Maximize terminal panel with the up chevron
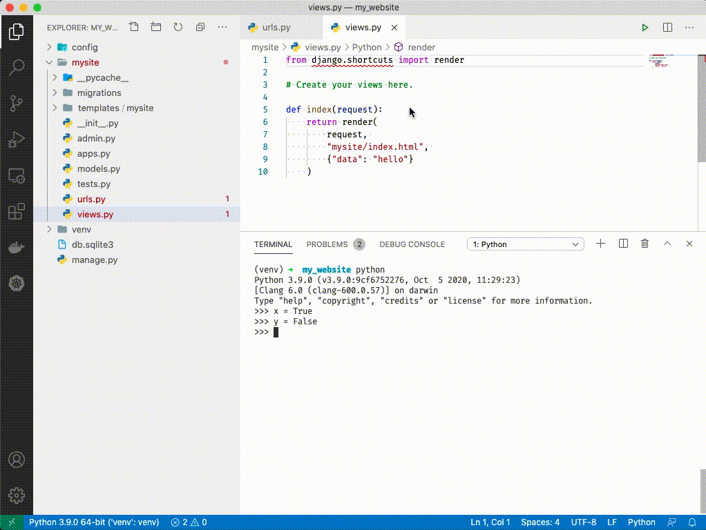706x530 pixels. pos(667,244)
